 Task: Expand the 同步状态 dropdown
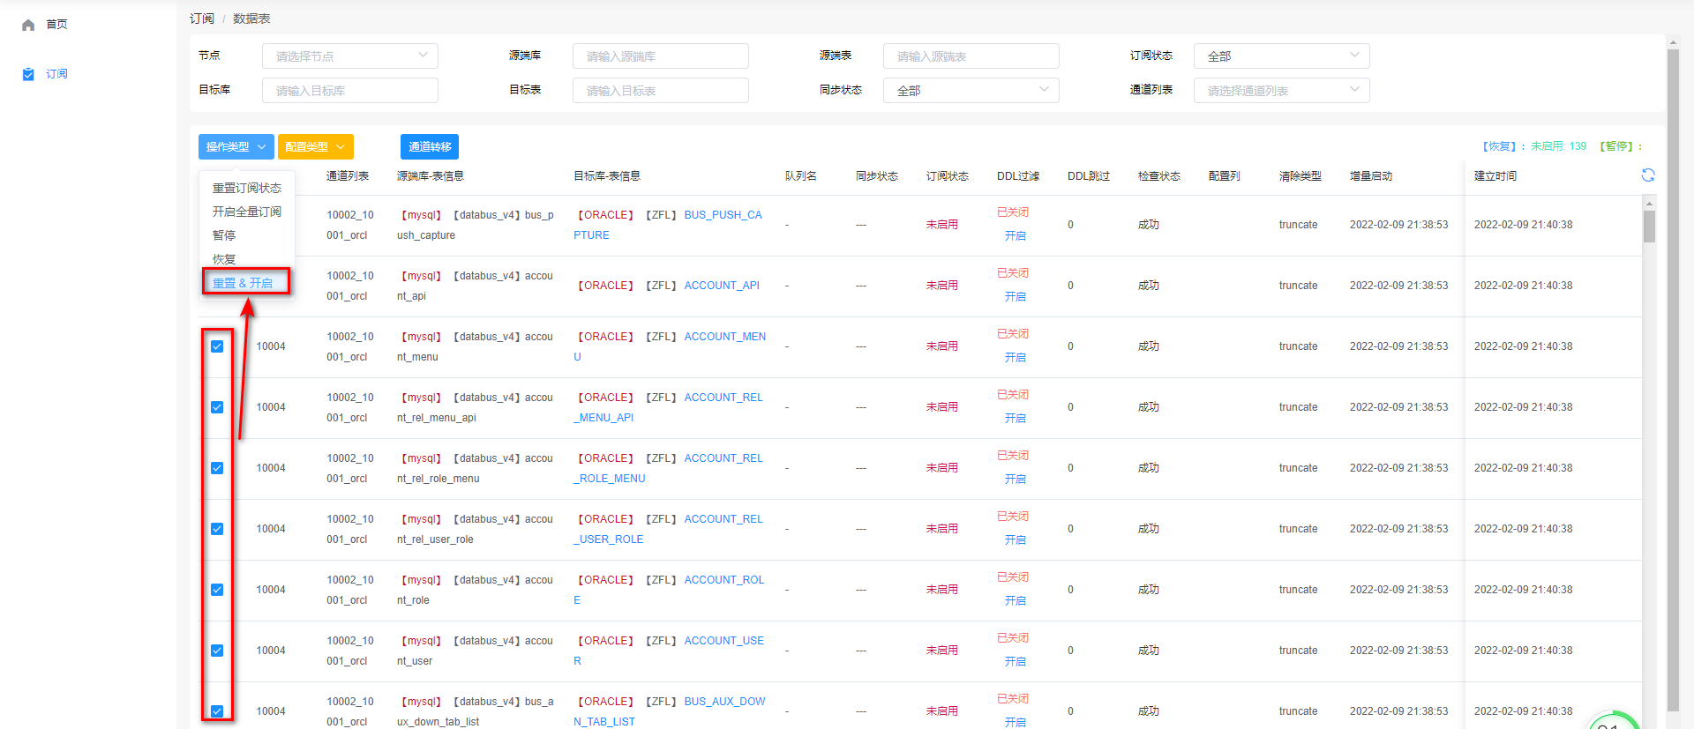tap(971, 91)
